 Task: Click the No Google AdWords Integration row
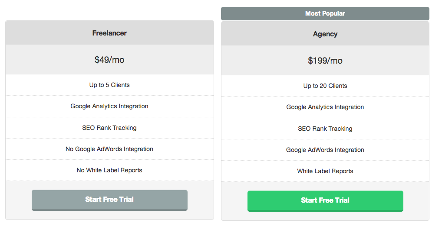[x=109, y=149]
